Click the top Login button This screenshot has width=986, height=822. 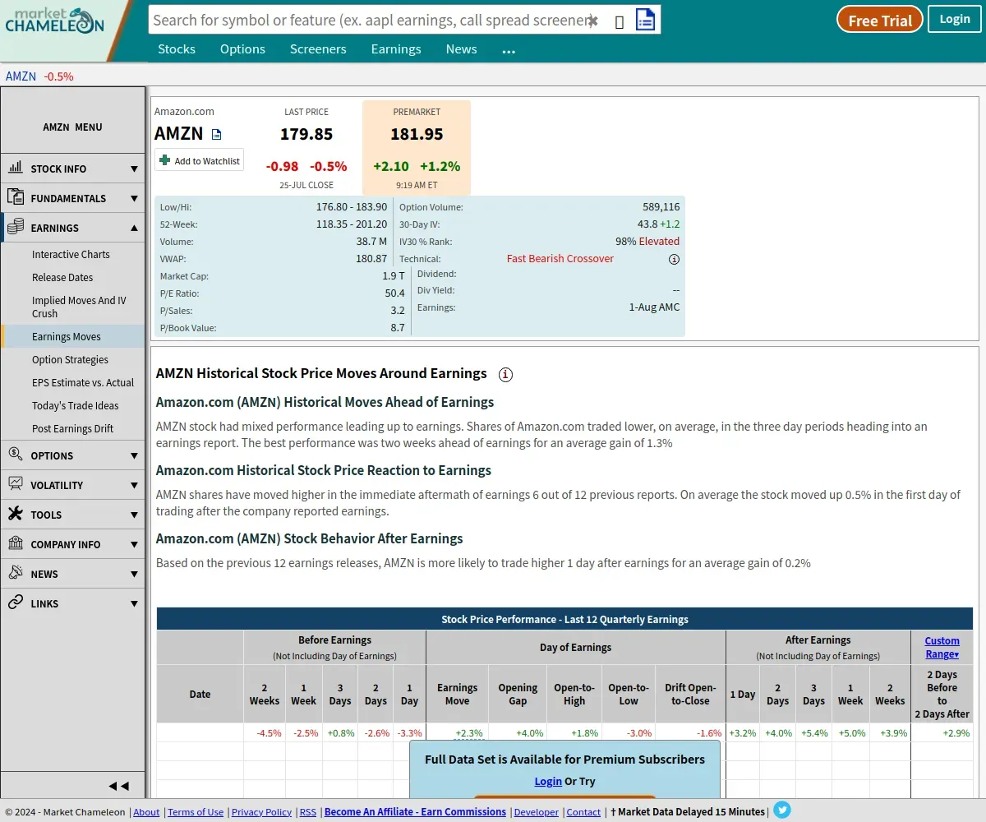coord(955,19)
